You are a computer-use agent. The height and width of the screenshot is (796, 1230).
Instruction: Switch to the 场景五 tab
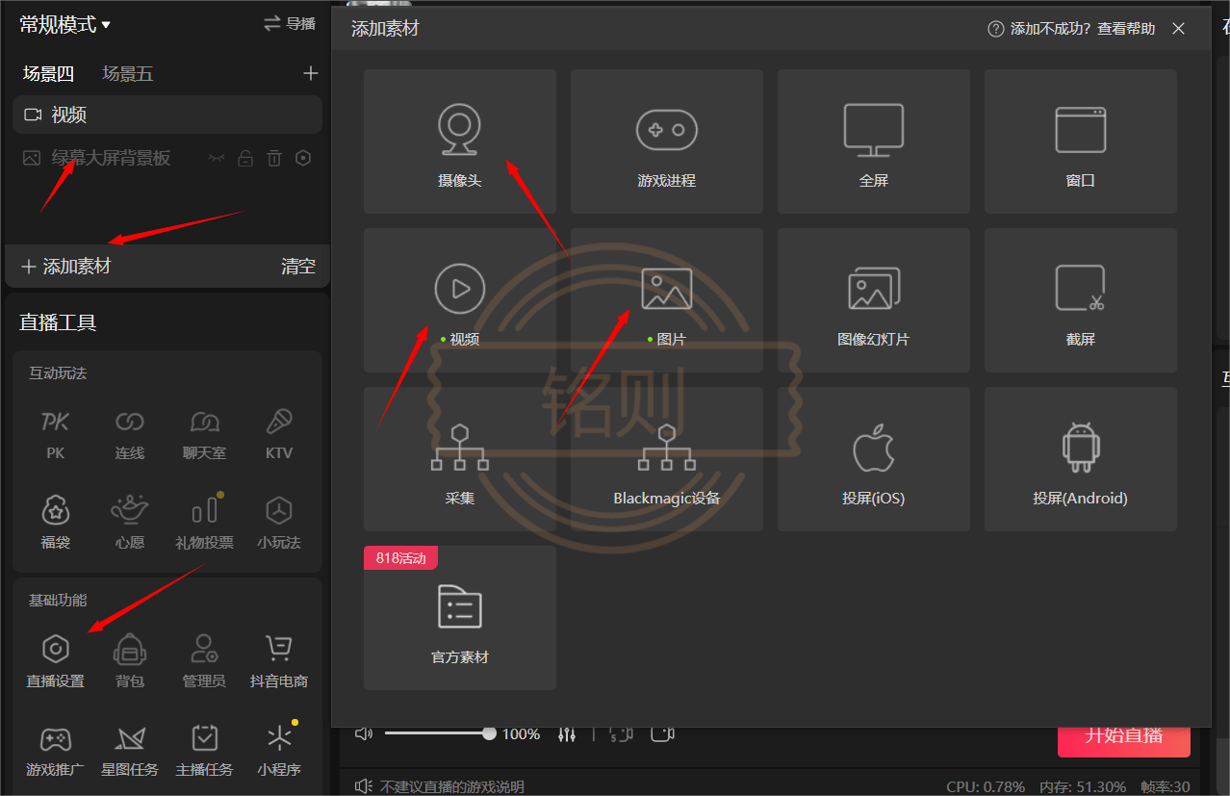pyautogui.click(x=128, y=74)
